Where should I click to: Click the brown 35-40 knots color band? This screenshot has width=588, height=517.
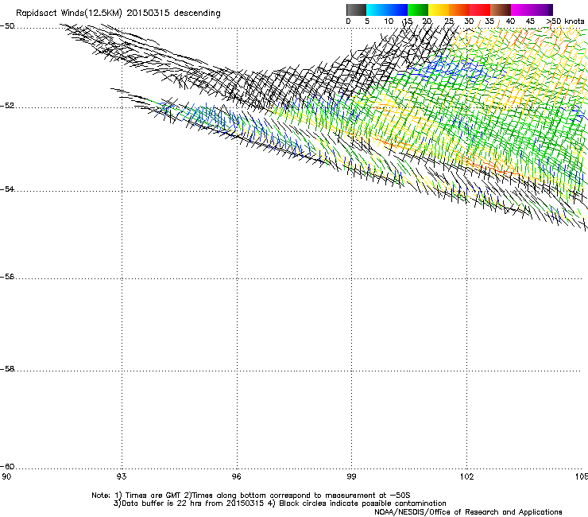coord(501,10)
